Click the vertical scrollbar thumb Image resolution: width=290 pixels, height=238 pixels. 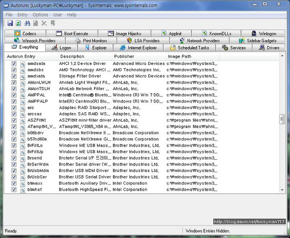click(282, 119)
